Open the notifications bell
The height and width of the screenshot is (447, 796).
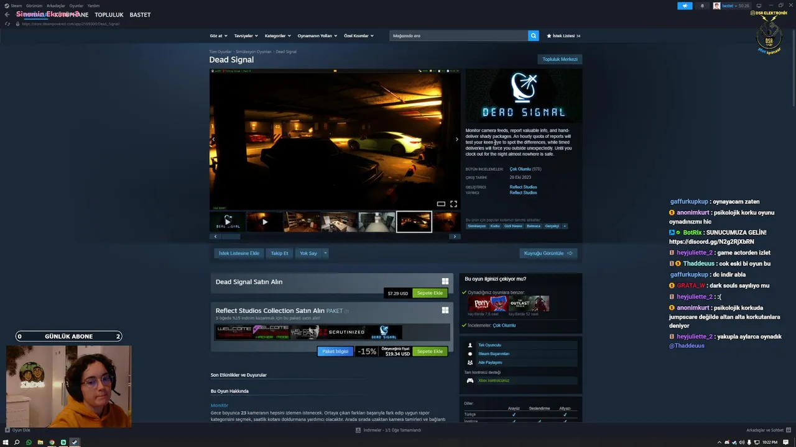pos(702,6)
